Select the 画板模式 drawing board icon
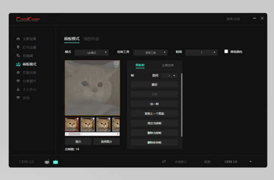This screenshot has width=274, height=180. [18, 64]
